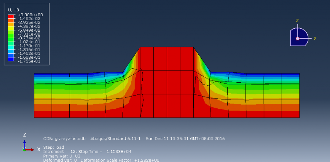330x162 pixels.
Task: Select the U, U3 legend title
Action: click(x=13, y=10)
